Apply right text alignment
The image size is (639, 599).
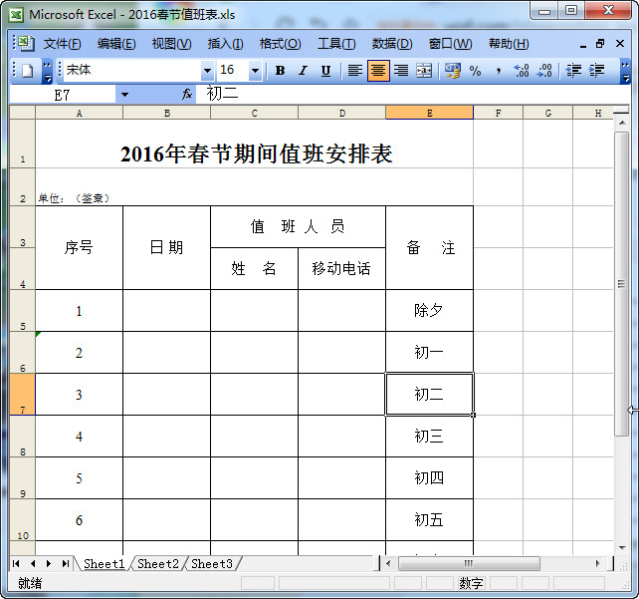tap(401, 71)
